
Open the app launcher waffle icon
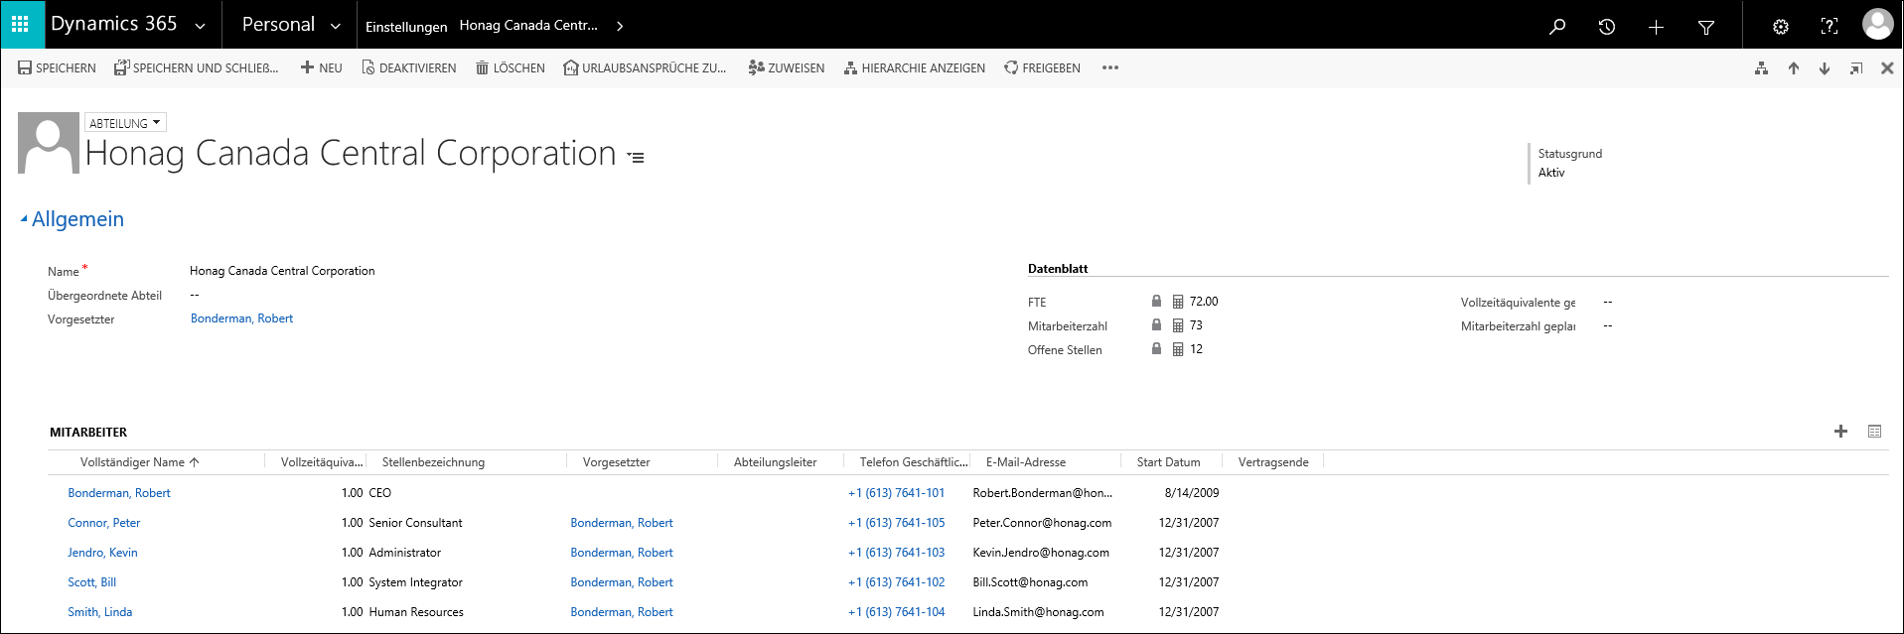20,24
